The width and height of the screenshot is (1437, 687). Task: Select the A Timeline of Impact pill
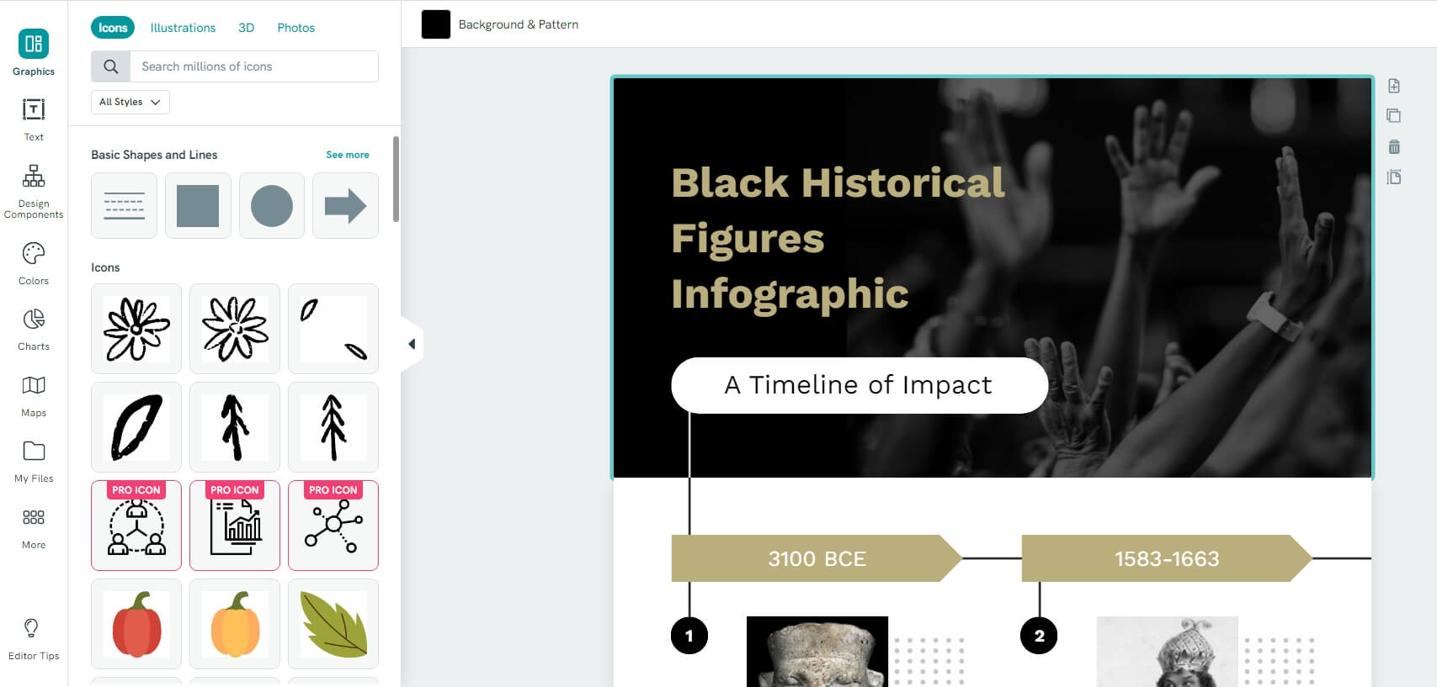(860, 385)
